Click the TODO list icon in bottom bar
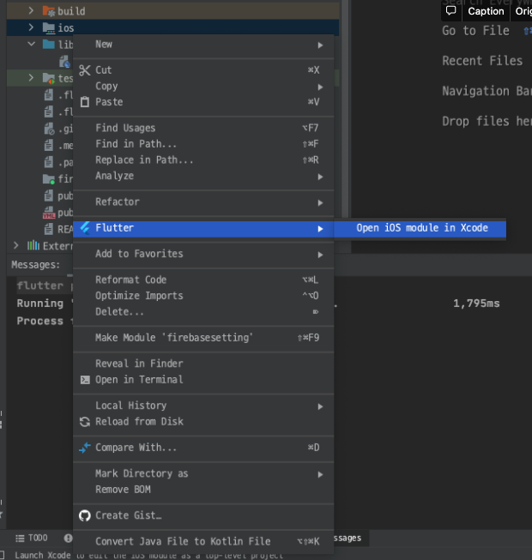The width and height of the screenshot is (532, 560). 20,539
